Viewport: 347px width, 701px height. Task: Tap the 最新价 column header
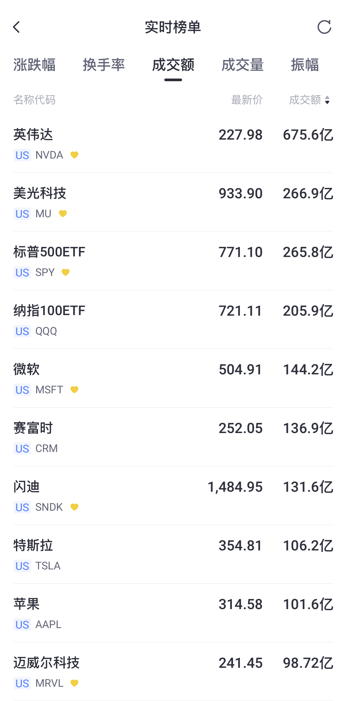point(247,100)
